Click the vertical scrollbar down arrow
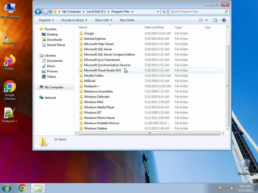258x193 pixels. pos(228,129)
